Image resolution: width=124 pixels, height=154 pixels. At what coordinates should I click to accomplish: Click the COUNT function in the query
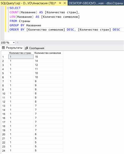tap(14, 12)
